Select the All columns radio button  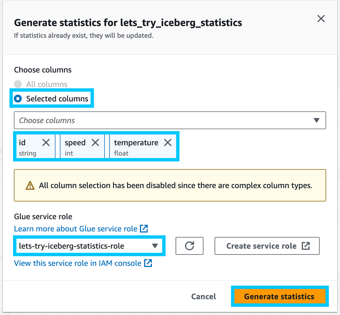coord(18,84)
